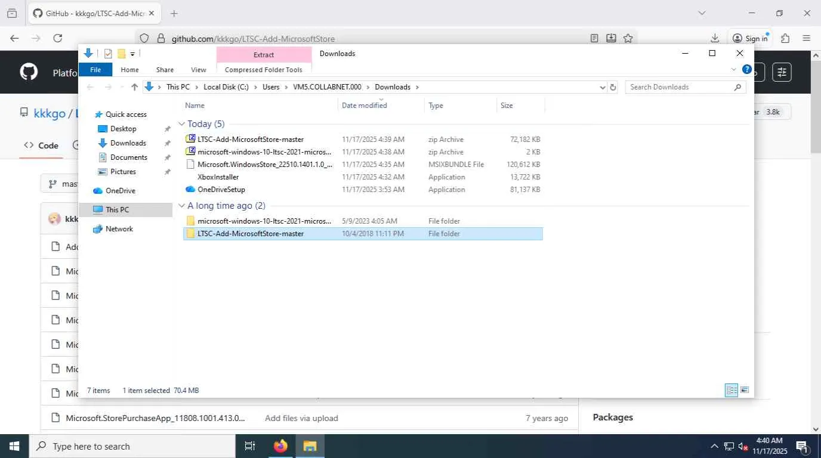Image resolution: width=821 pixels, height=458 pixels.
Task: Open Desktop in the navigation pane
Action: click(123, 129)
